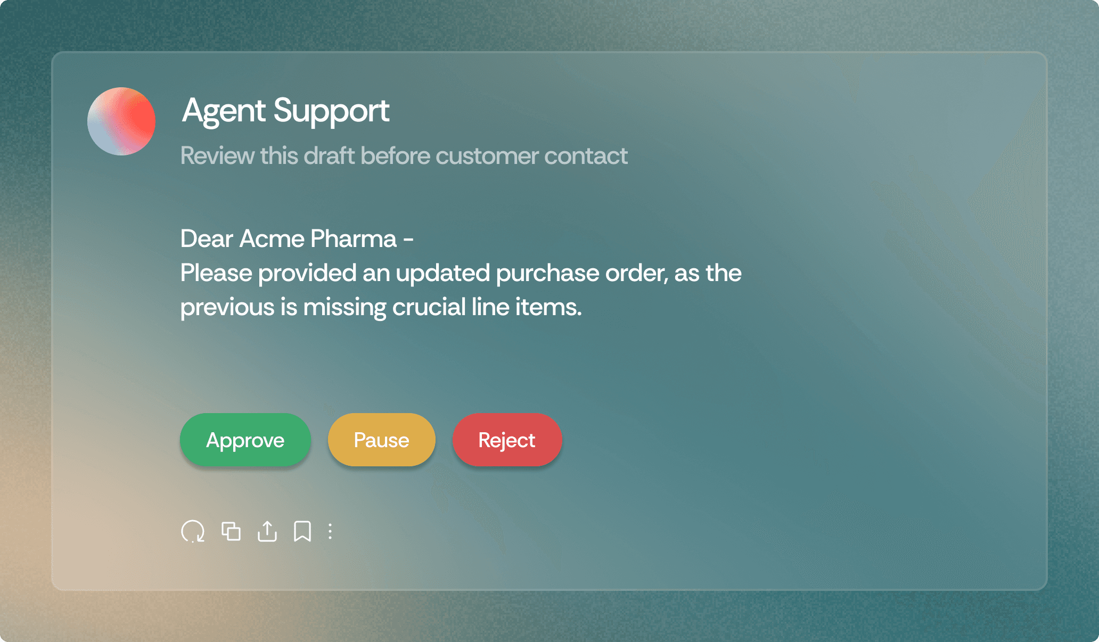Click the 'Dear Acme Pharma -' greeting line
This screenshot has width=1099, height=642.
pyautogui.click(x=297, y=238)
